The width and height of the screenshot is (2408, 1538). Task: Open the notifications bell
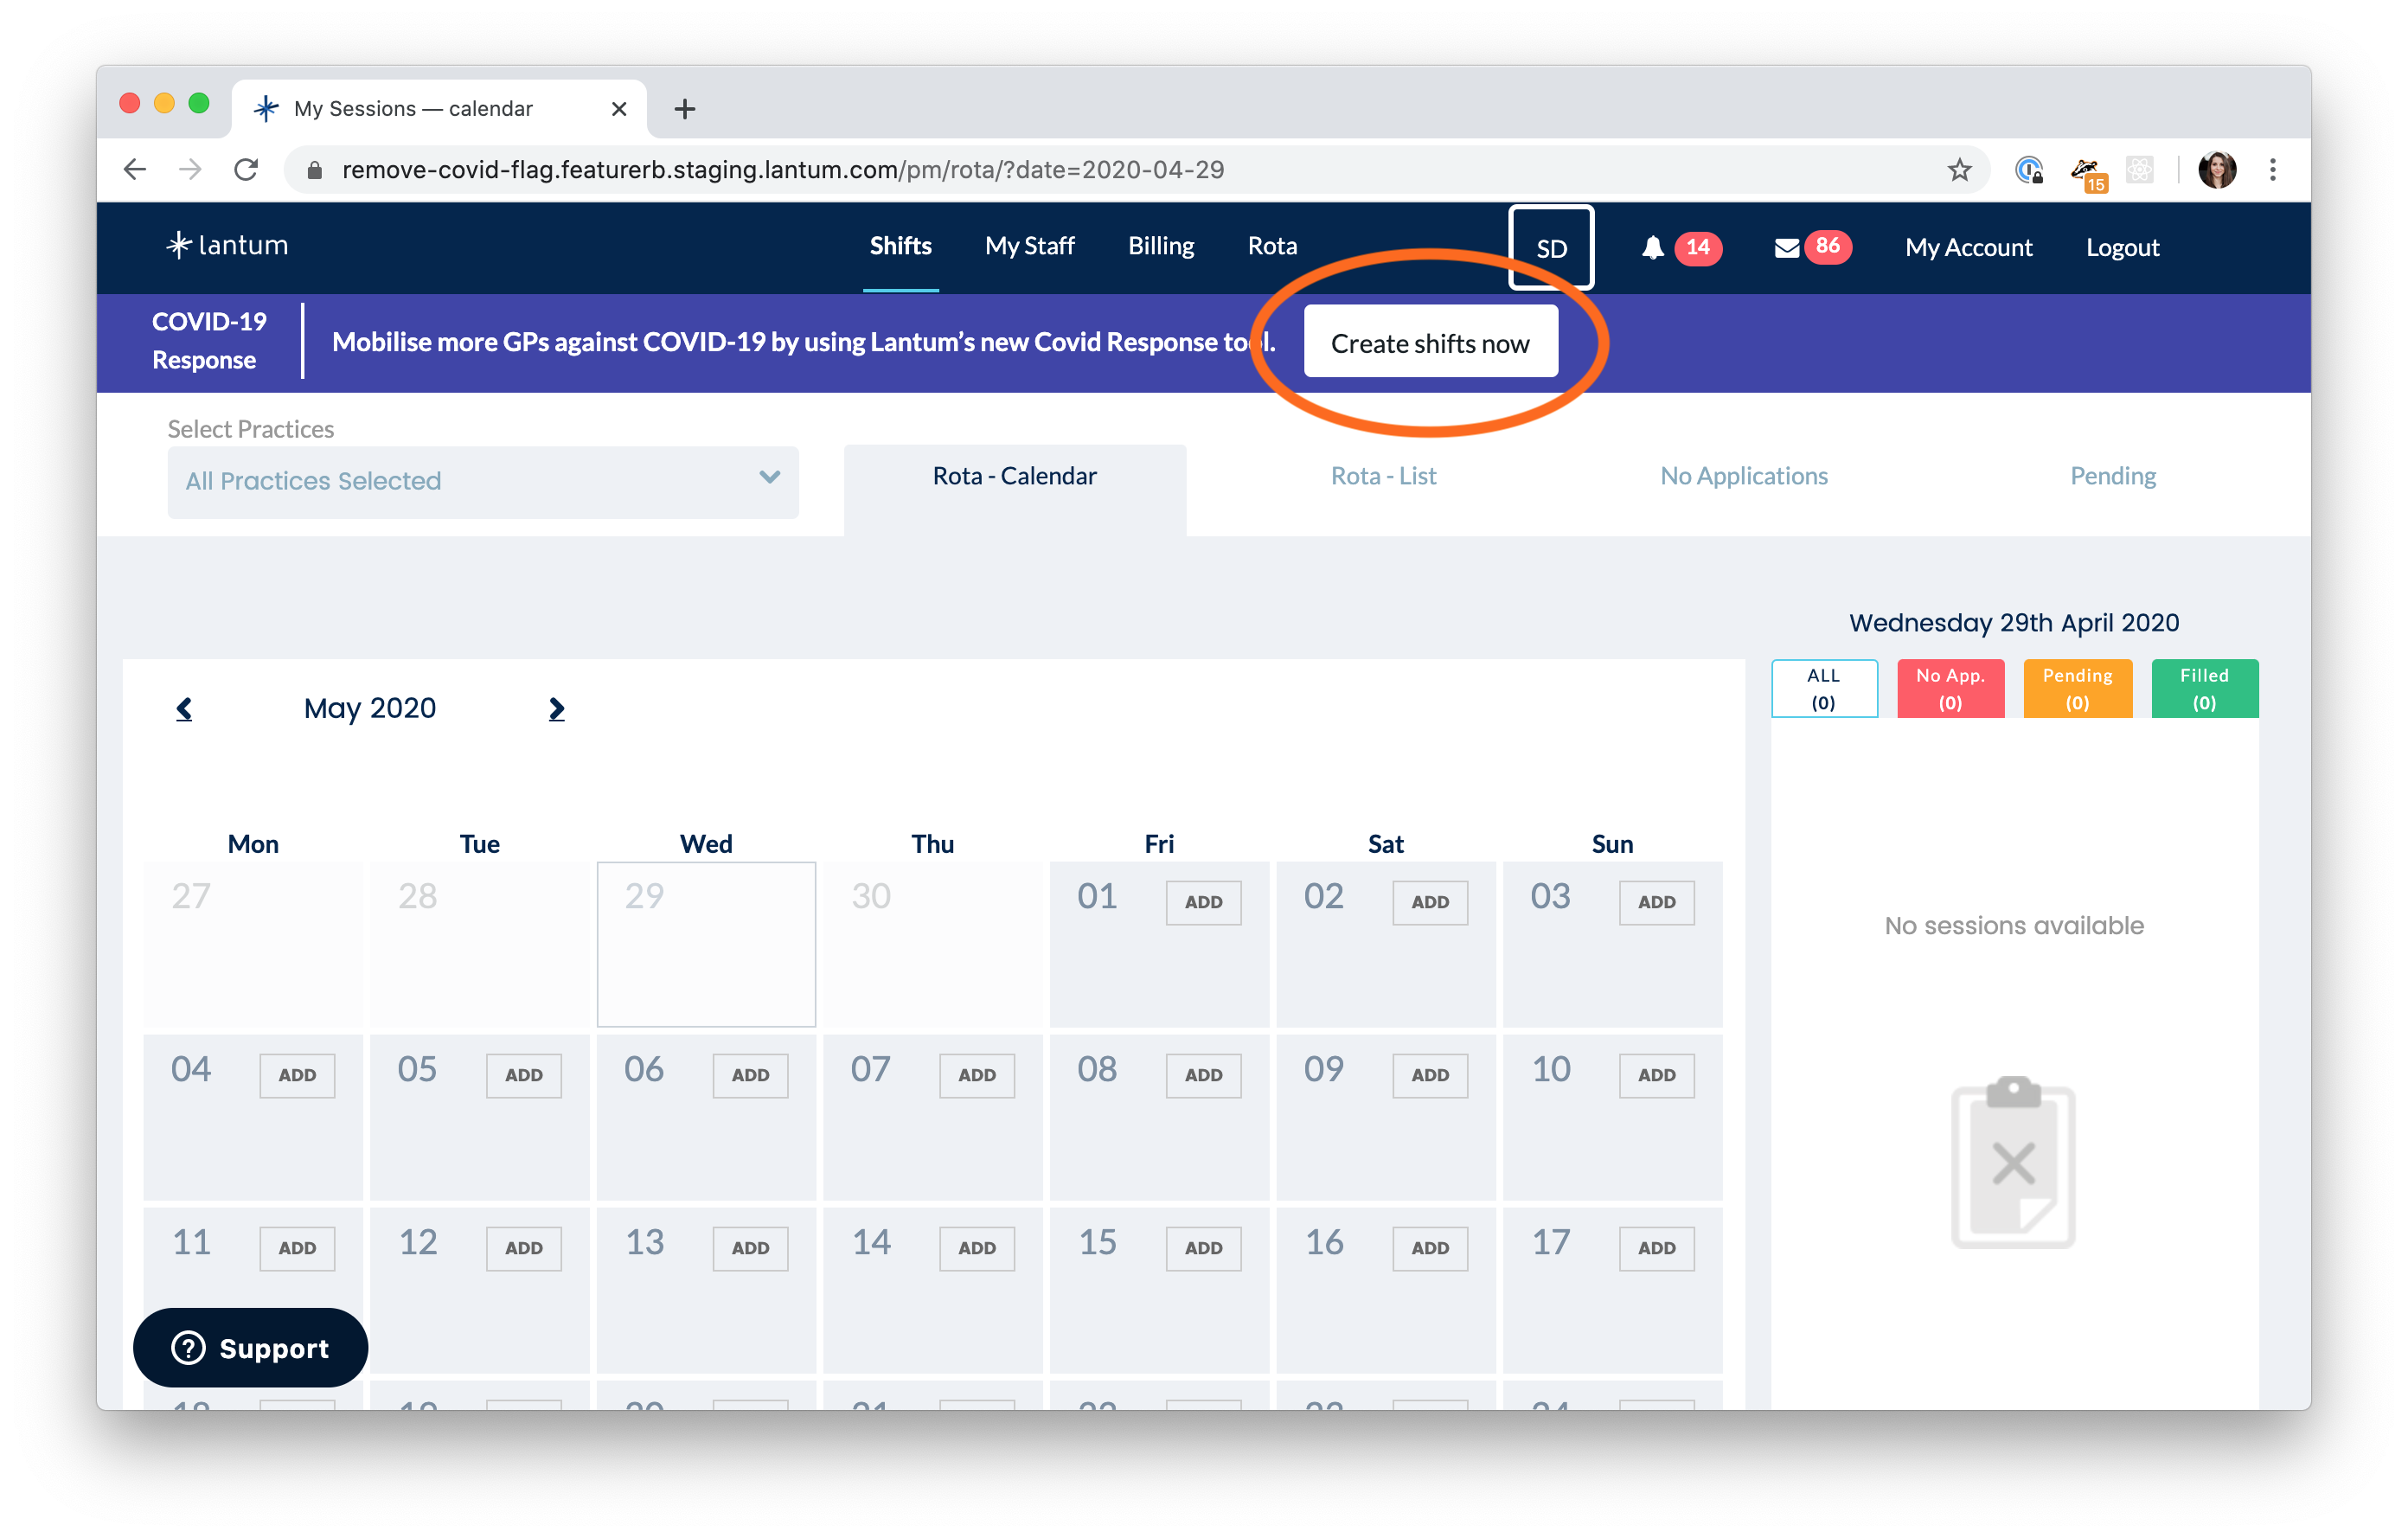tap(1652, 247)
